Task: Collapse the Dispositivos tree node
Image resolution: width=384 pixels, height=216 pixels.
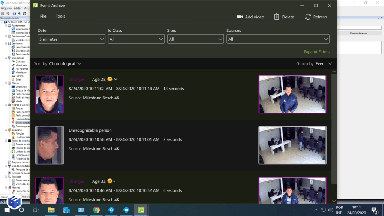Action: tap(6, 58)
